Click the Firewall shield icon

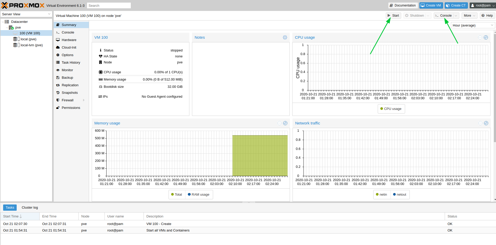(58, 100)
